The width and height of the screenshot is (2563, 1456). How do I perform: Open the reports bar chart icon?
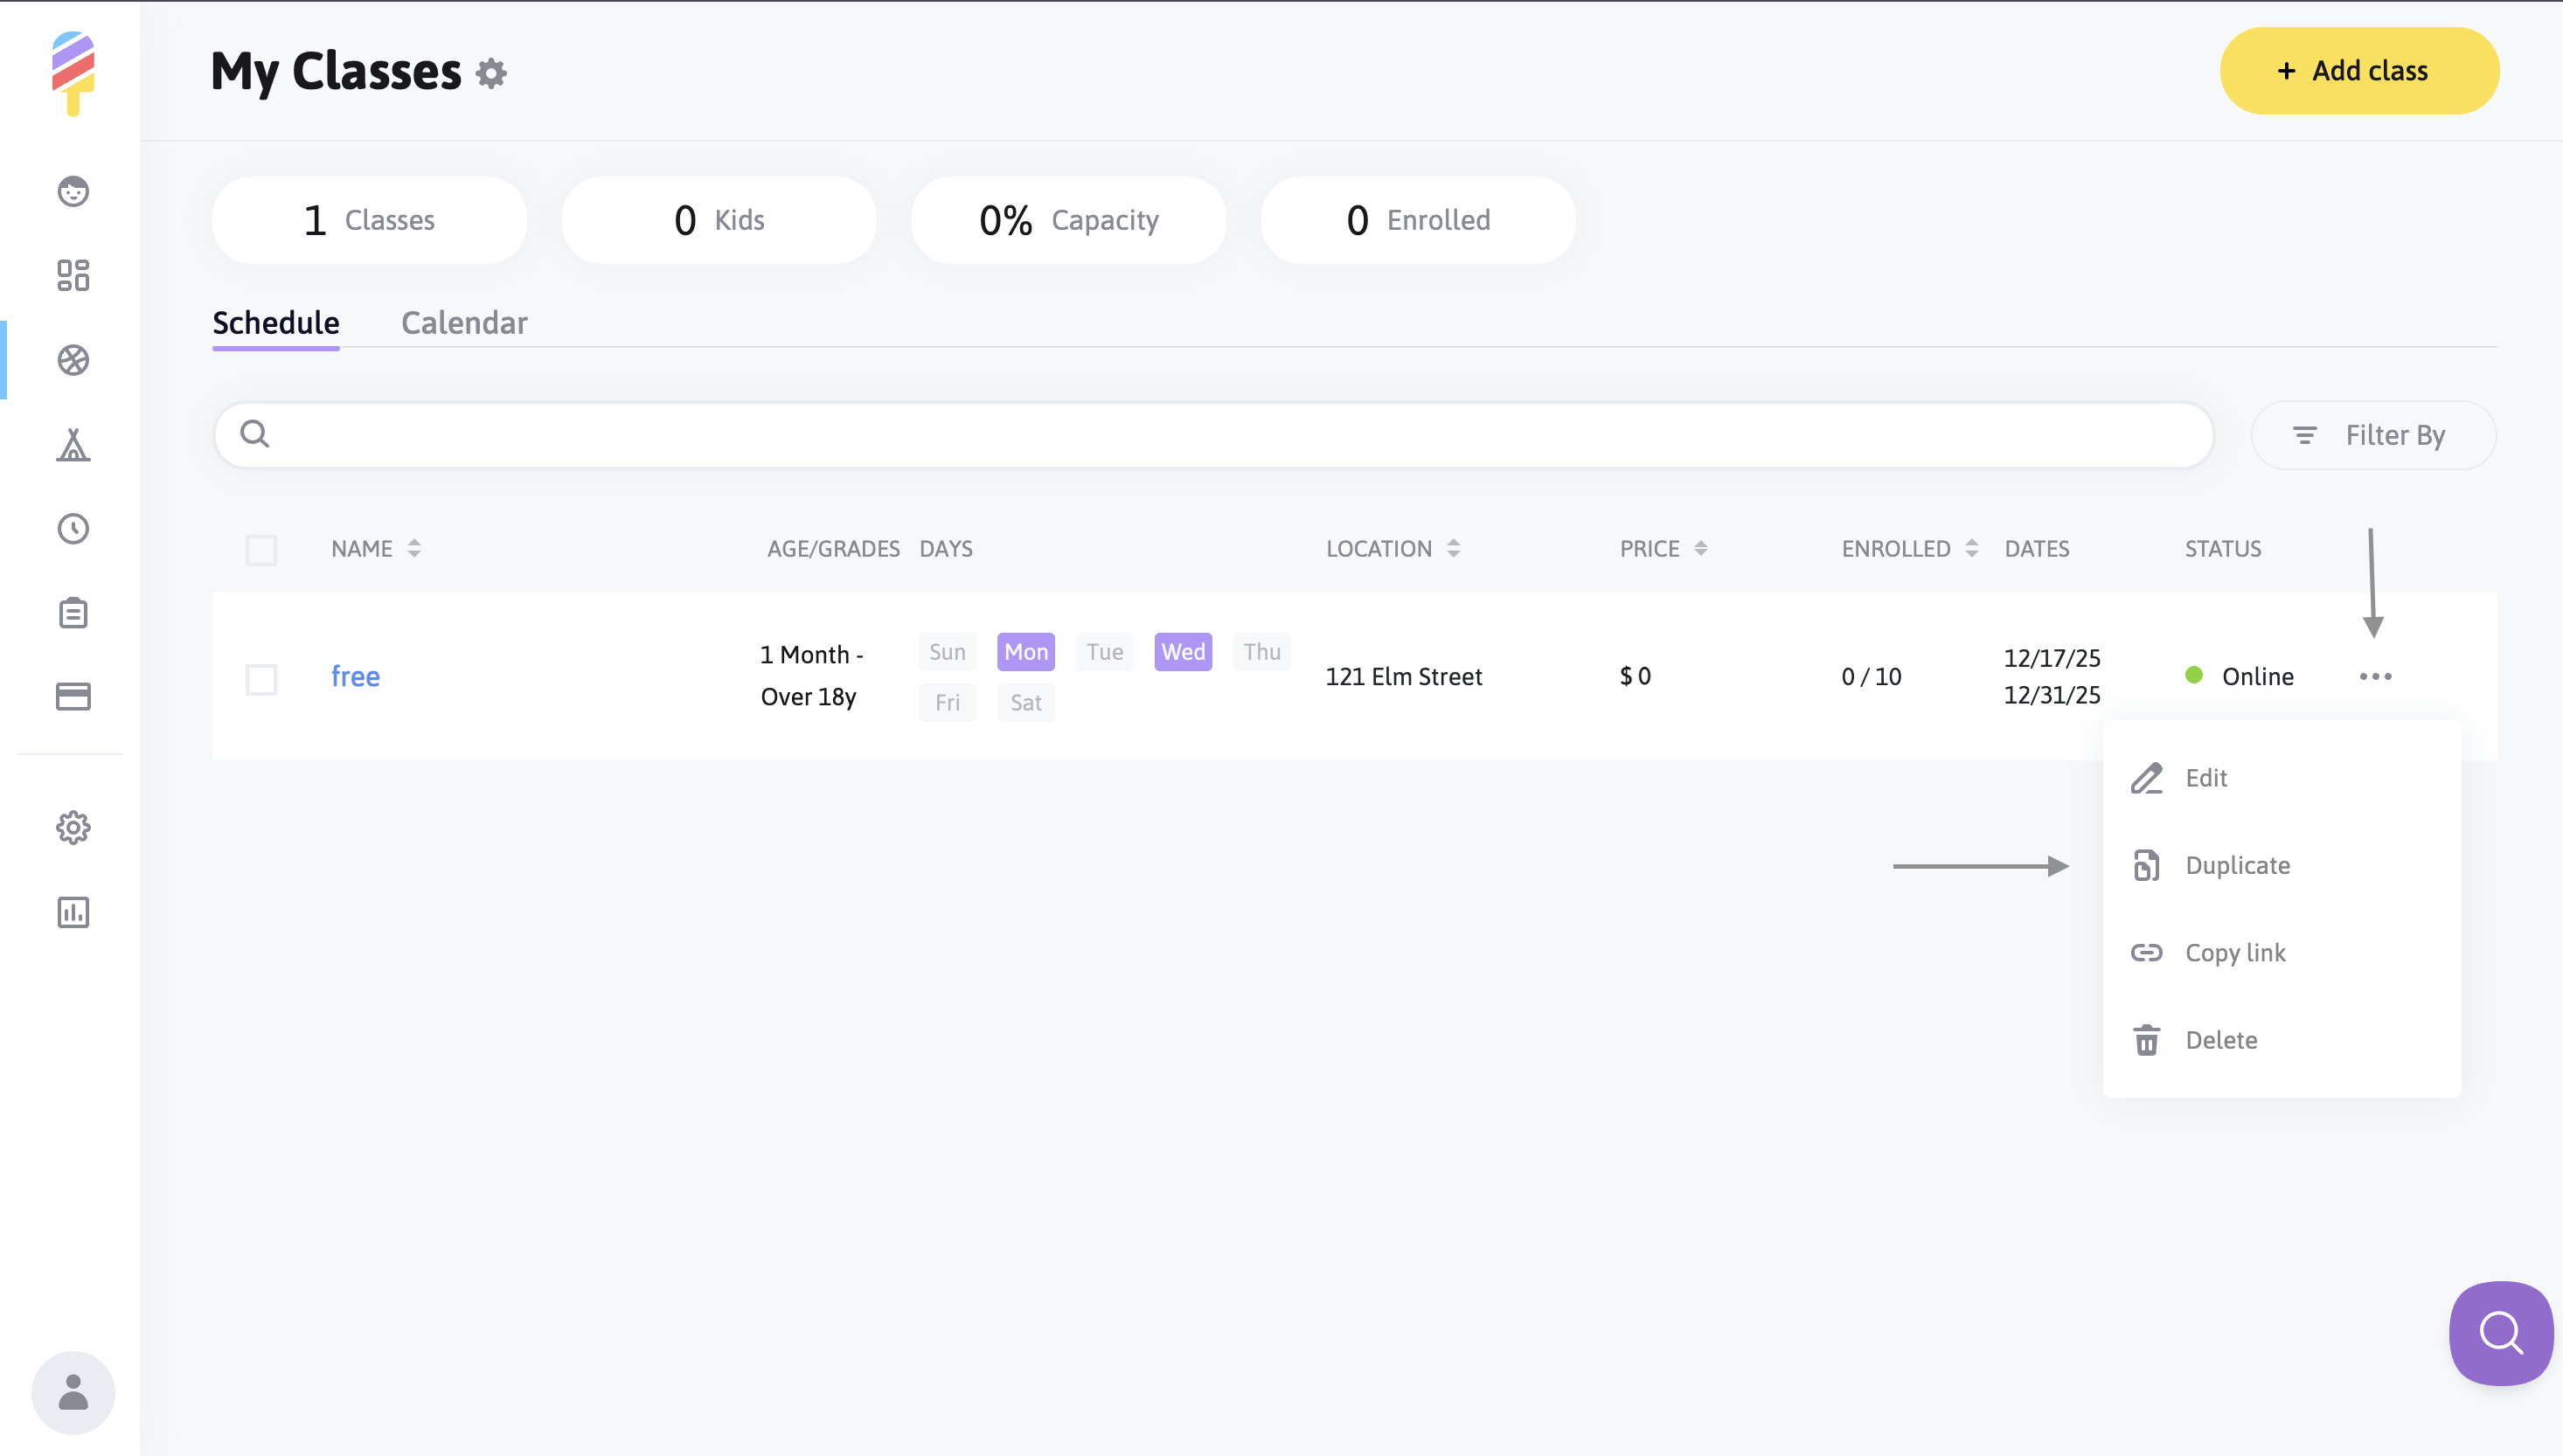click(73, 912)
